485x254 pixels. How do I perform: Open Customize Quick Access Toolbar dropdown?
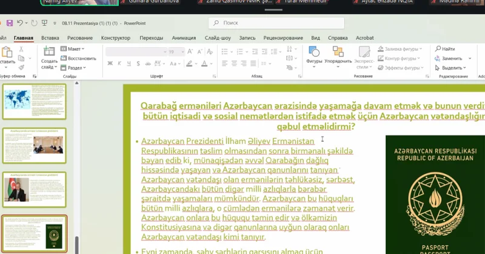55,23
